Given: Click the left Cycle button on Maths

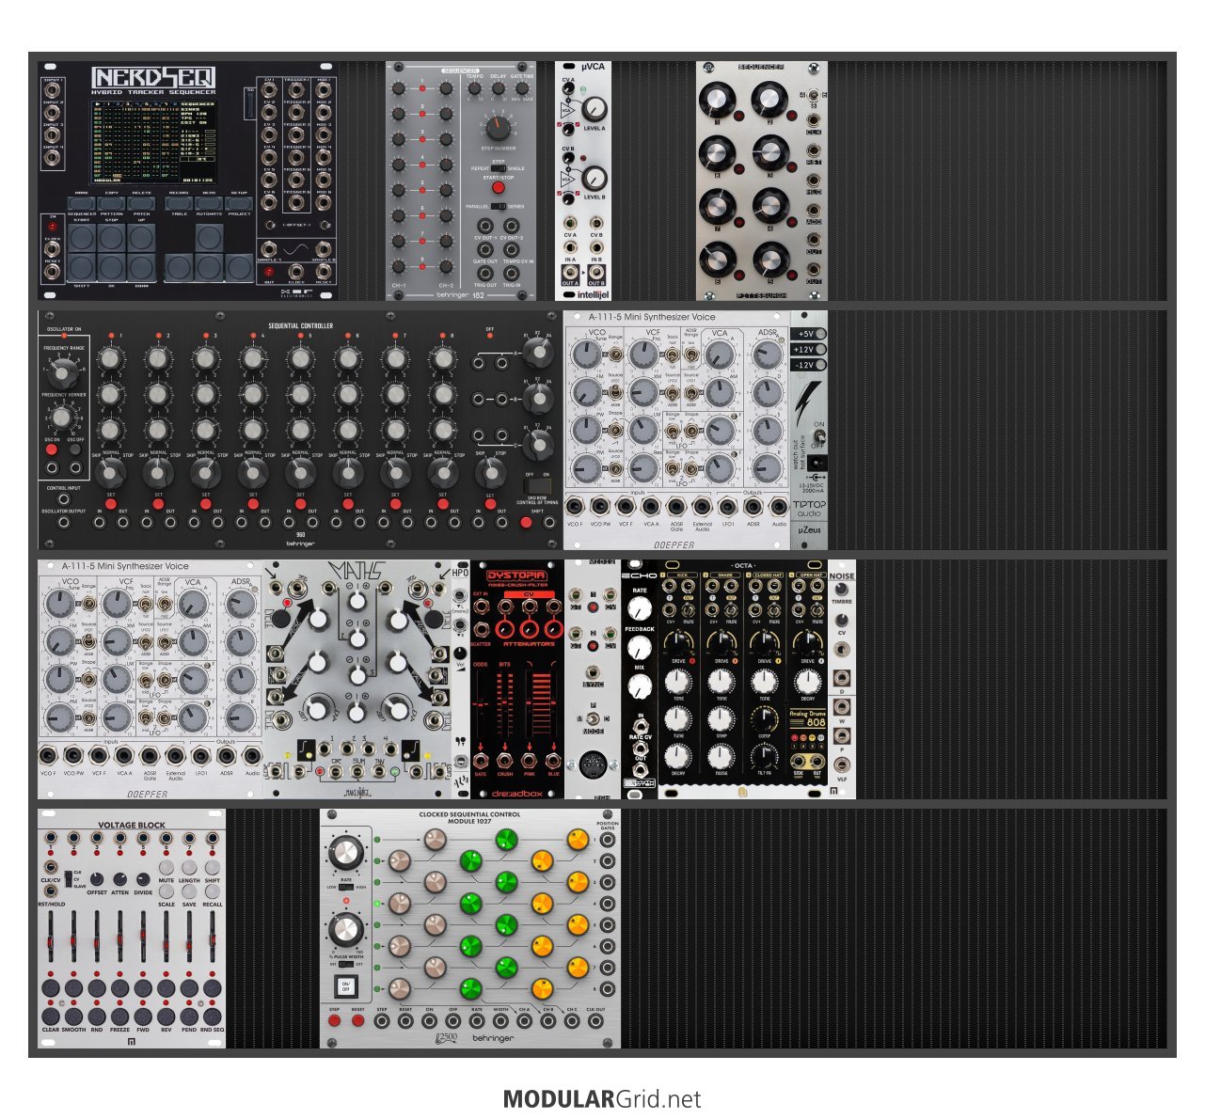Looking at the screenshot, I should [281, 618].
